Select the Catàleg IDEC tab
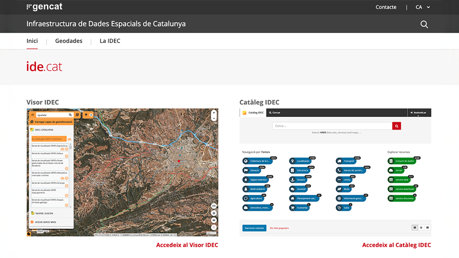This screenshot has width=459, height=258. tap(253, 112)
